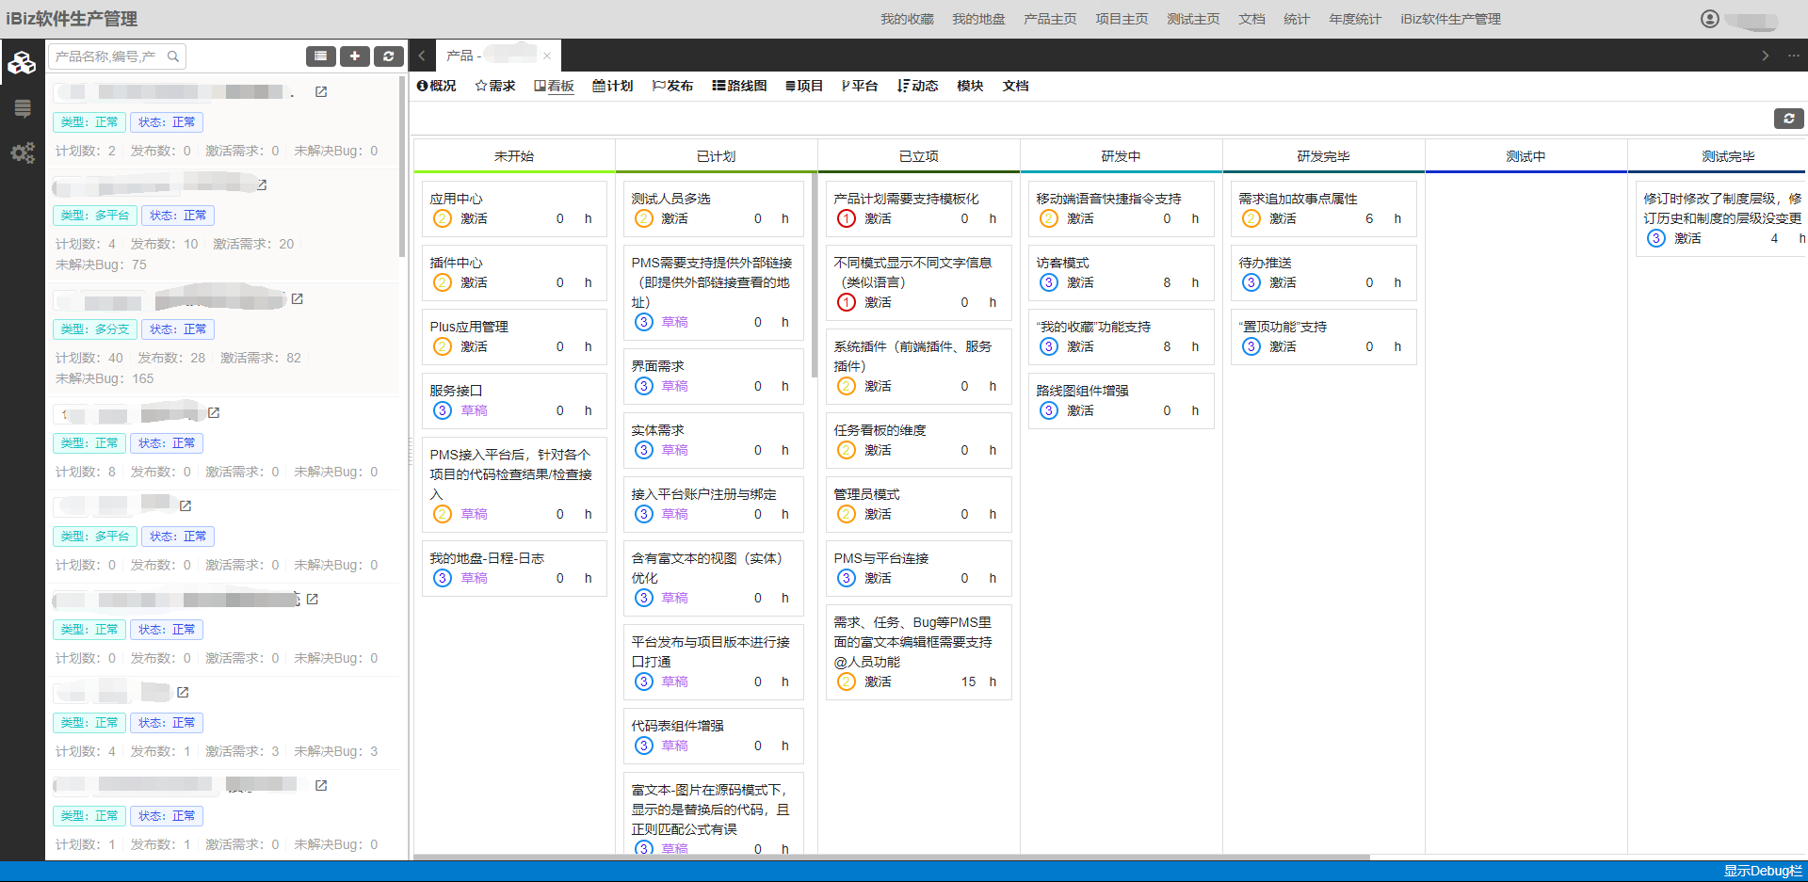Switch to 概况 tab
The image size is (1808, 882).
click(437, 86)
